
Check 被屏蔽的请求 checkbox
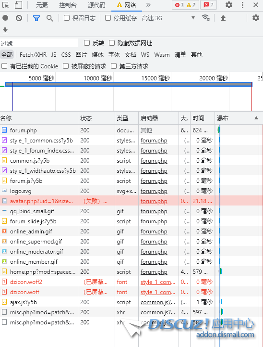coord(66,66)
